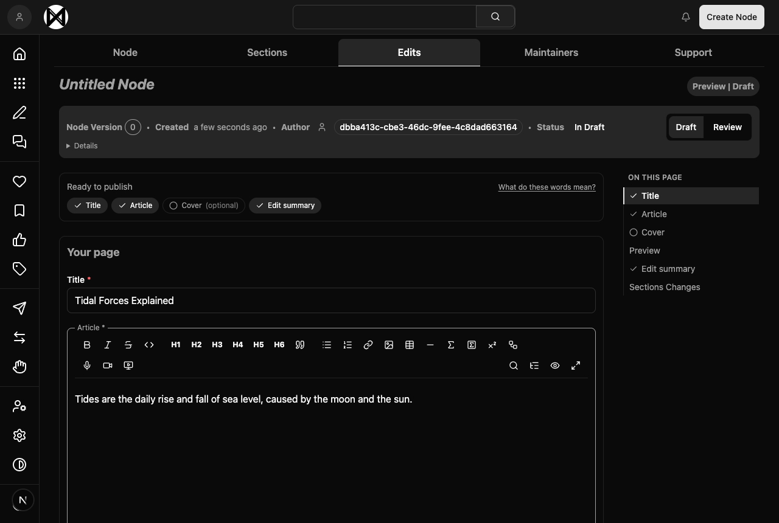Image resolution: width=779 pixels, height=523 pixels.
Task: Click the Preview | Draft badge
Action: [x=723, y=86]
